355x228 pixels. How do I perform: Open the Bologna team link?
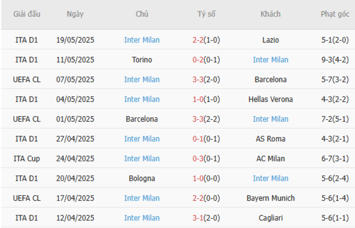pyautogui.click(x=142, y=178)
